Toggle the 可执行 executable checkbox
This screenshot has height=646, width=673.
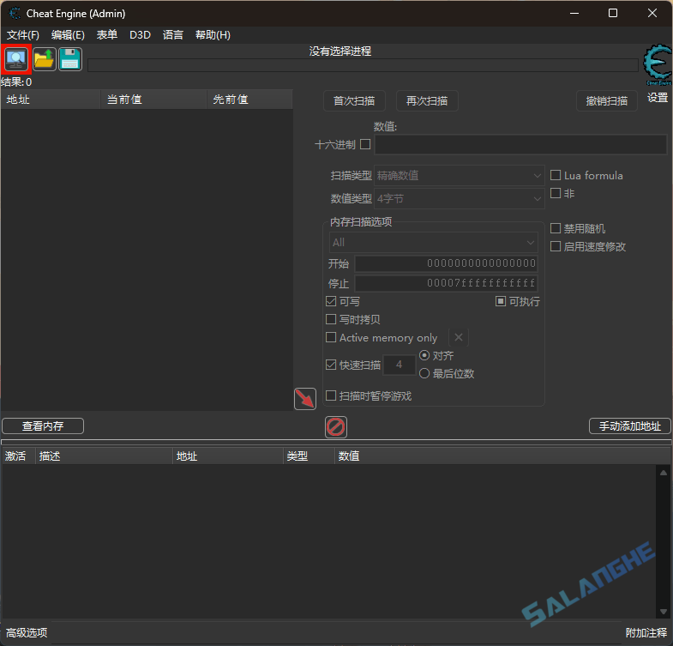501,301
